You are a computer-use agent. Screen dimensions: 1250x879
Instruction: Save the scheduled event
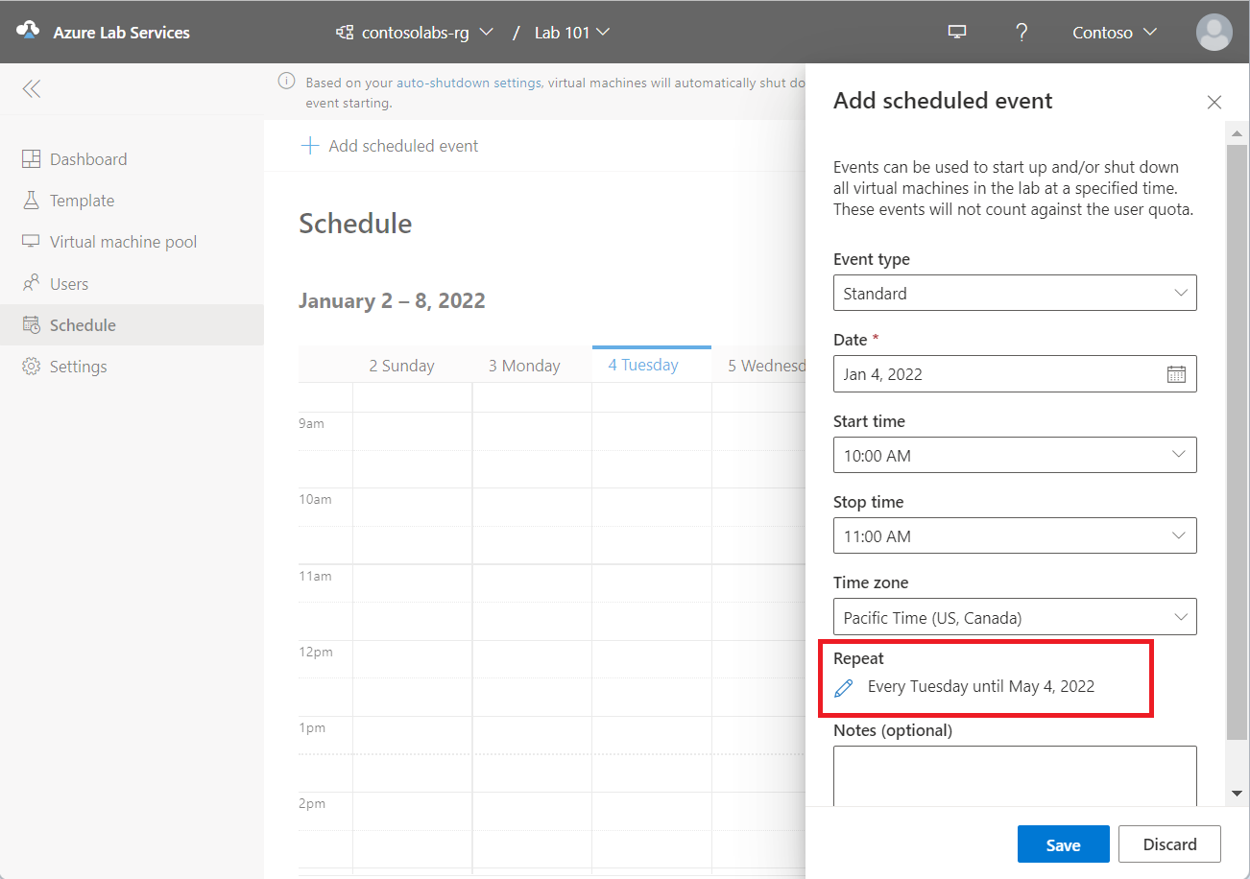point(1063,843)
